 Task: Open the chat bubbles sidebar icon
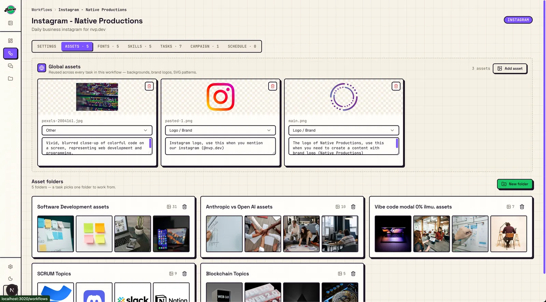pyautogui.click(x=10, y=66)
